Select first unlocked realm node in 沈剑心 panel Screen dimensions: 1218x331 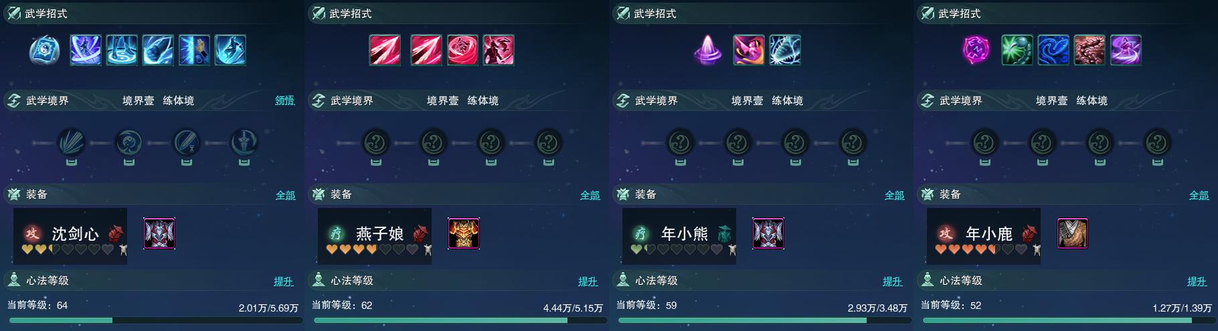[72, 142]
